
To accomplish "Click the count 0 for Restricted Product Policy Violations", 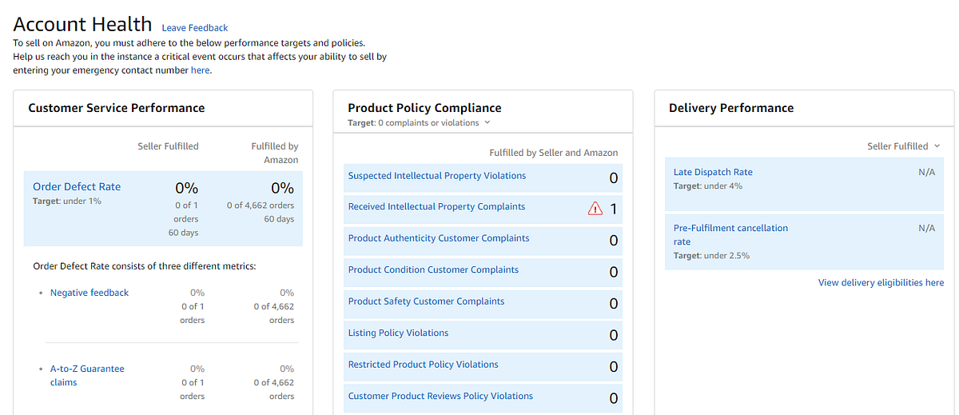I will point(614,367).
